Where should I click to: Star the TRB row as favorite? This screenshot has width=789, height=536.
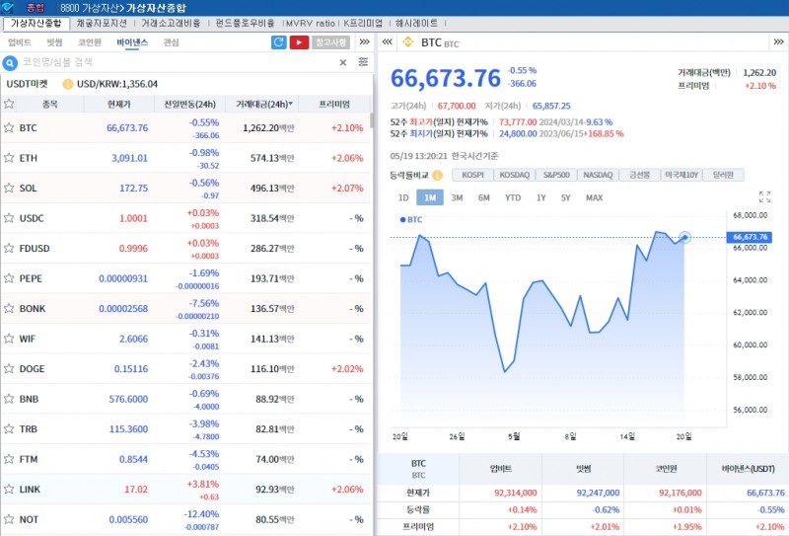tap(9, 428)
